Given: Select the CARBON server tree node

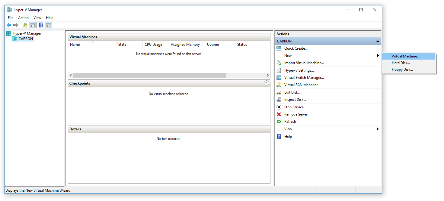Looking at the screenshot, I should pos(25,39).
